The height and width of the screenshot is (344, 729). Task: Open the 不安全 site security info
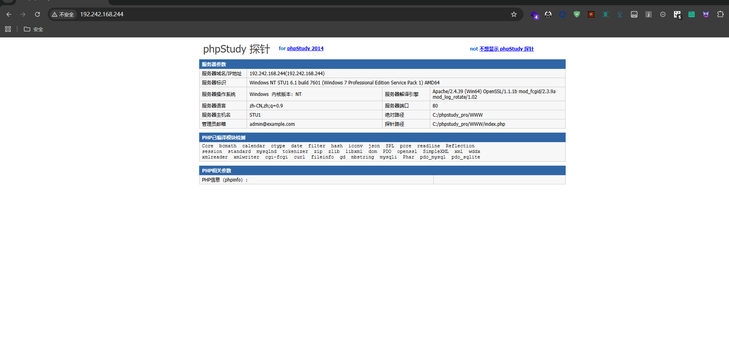pos(63,14)
